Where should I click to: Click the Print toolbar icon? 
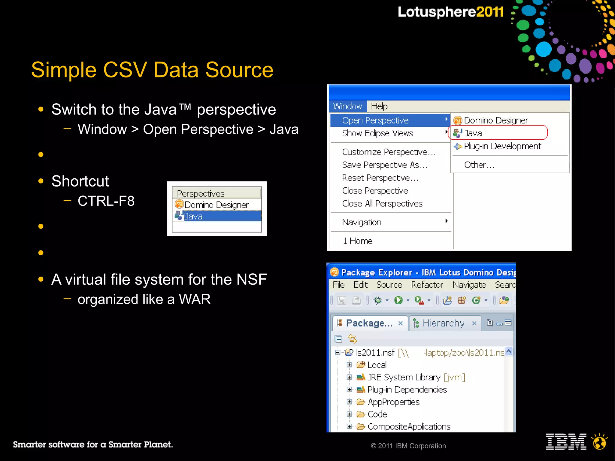tap(356, 300)
